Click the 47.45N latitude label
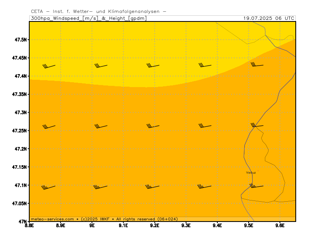 [x=19, y=58]
